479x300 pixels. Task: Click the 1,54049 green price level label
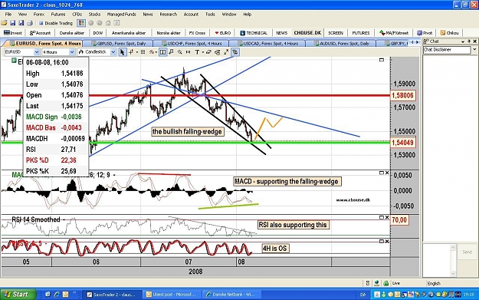click(x=402, y=143)
